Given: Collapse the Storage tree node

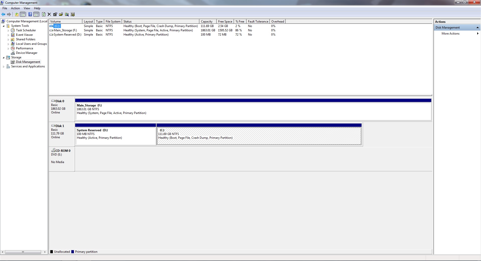Looking at the screenshot, I should (4, 58).
